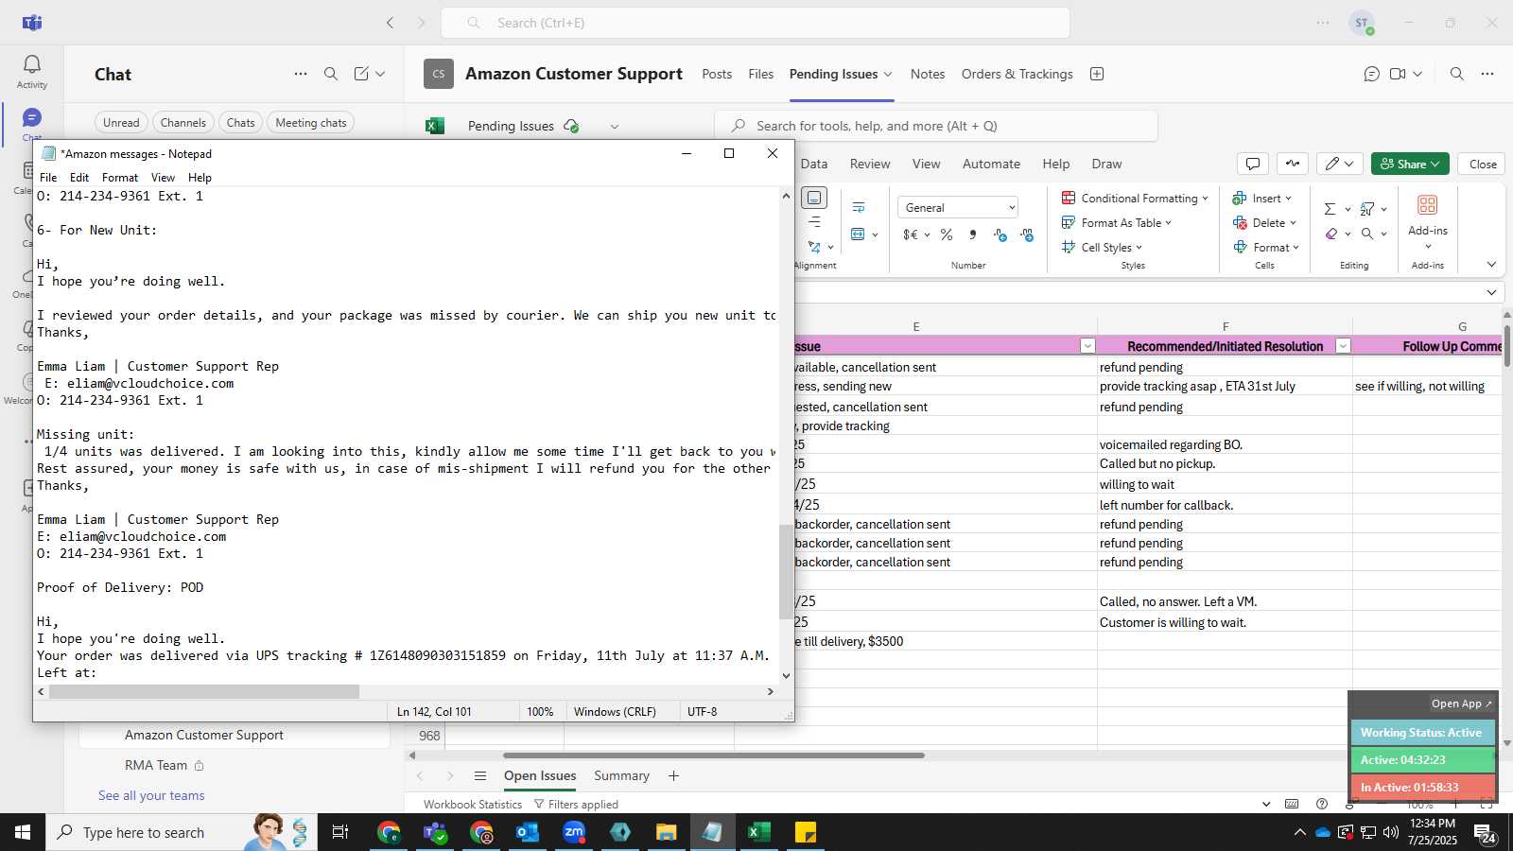Open Recommended/Initiated Resolution filter dropdown

coord(1343,346)
